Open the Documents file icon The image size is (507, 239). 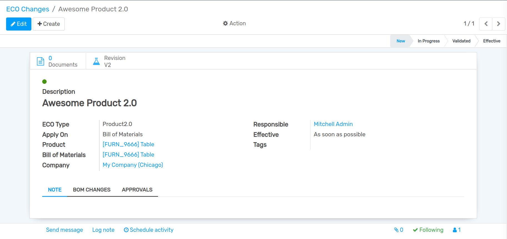click(41, 61)
